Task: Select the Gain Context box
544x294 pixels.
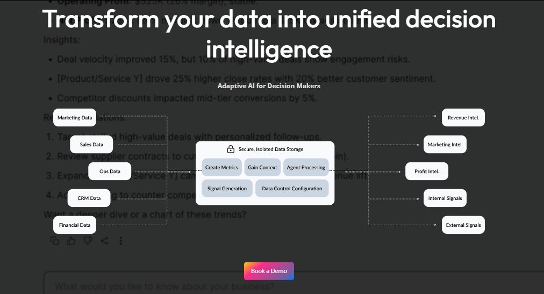Action: [x=262, y=168]
